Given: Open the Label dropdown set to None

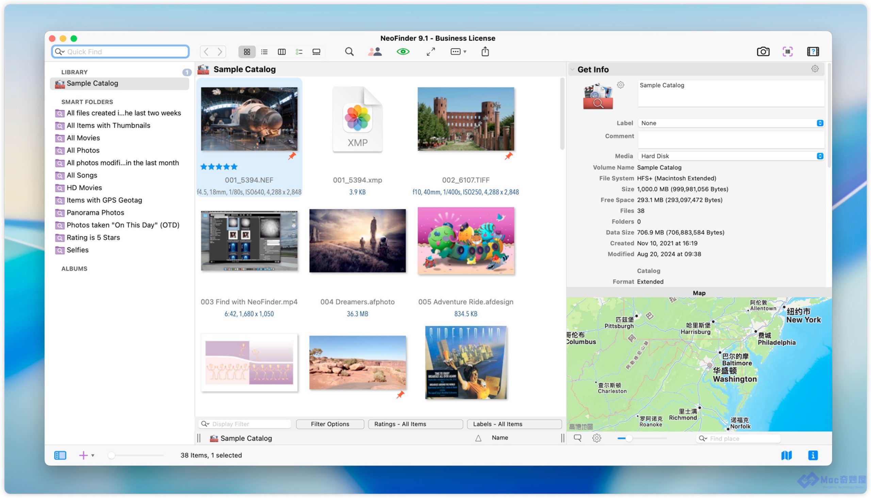Looking at the screenshot, I should click(731, 123).
